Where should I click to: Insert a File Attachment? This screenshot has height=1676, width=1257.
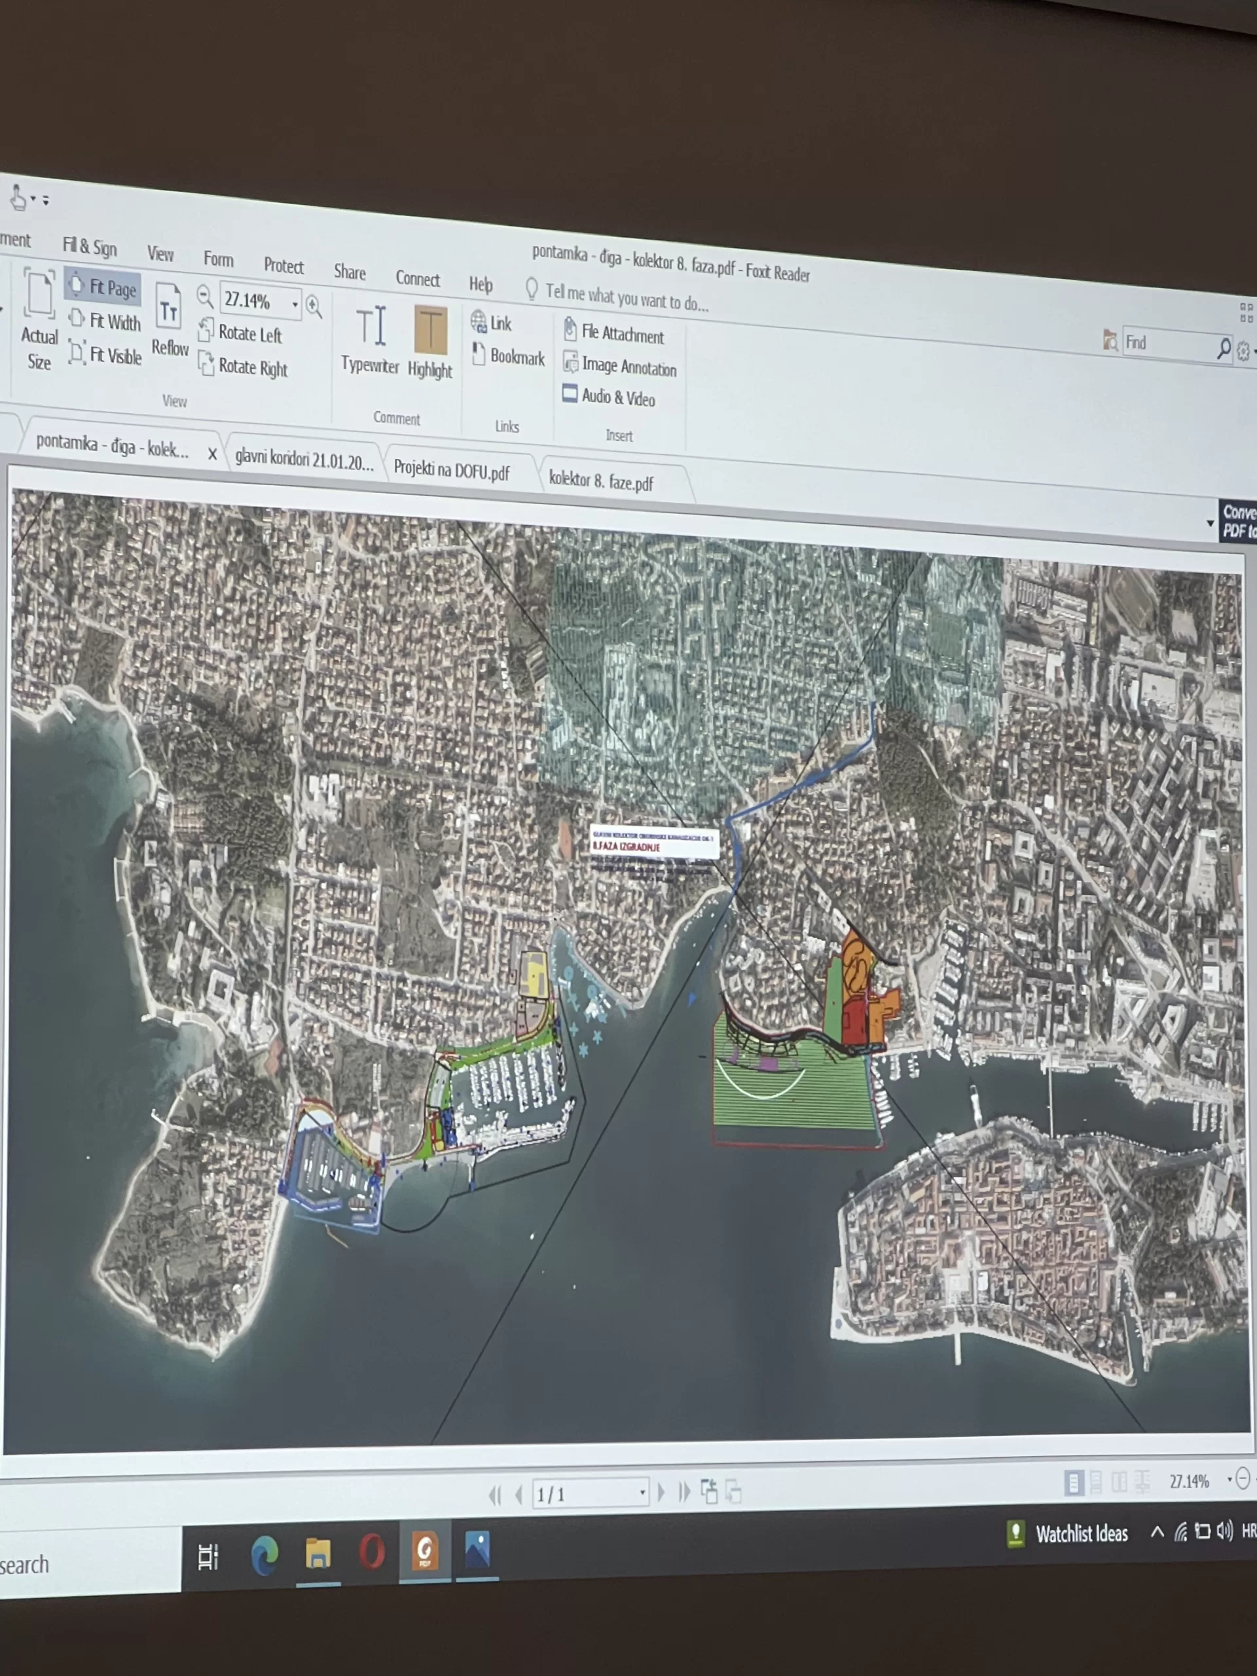tap(613, 333)
